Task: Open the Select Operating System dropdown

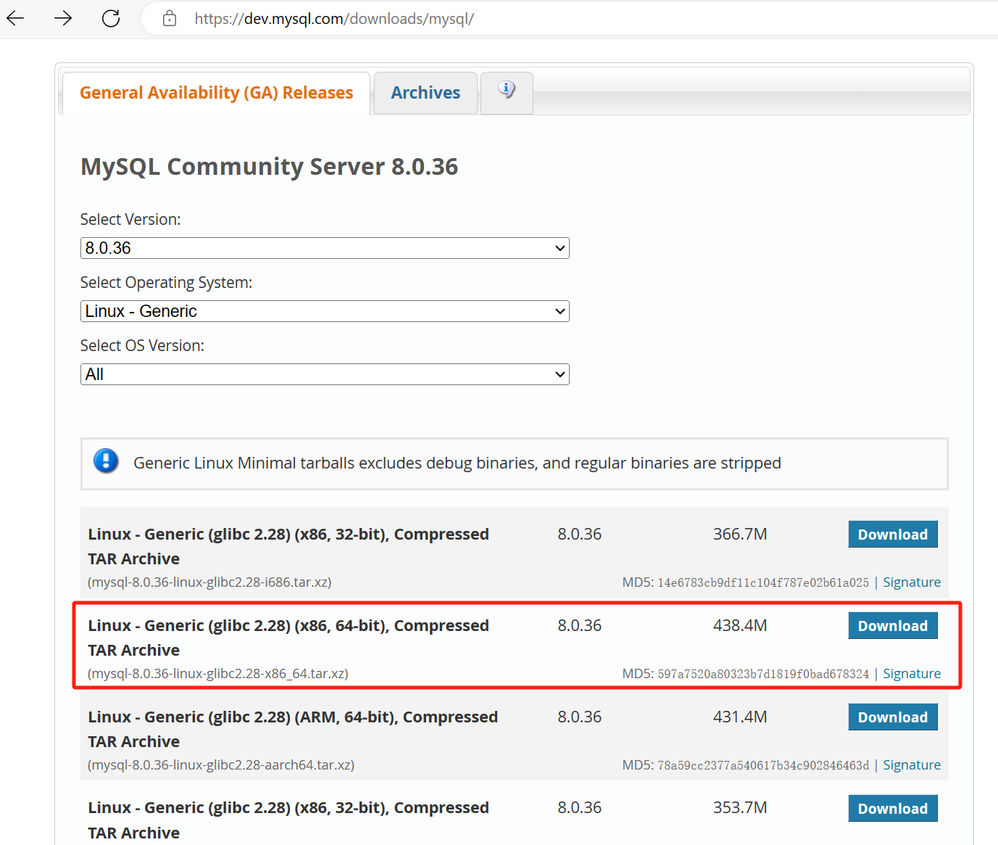Action: (x=325, y=311)
